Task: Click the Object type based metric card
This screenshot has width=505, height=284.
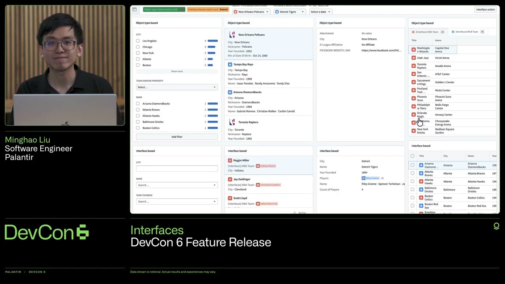Action: click(164, 9)
